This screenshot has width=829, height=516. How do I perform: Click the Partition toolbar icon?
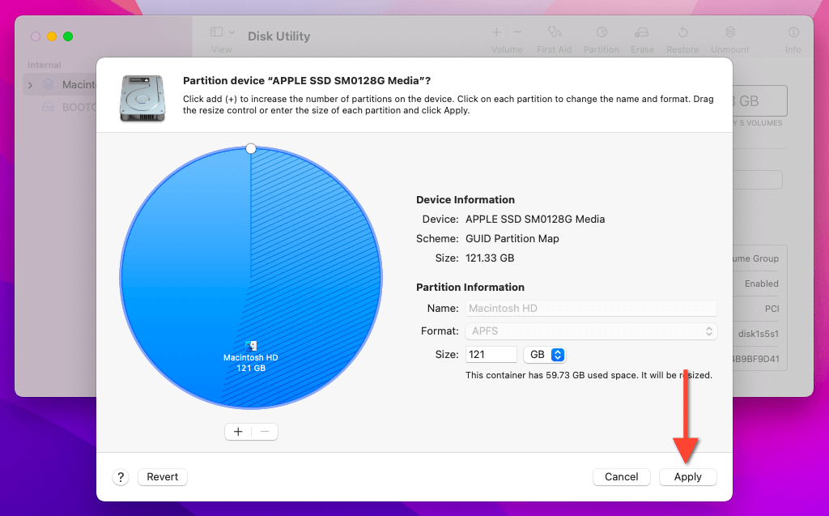pyautogui.click(x=602, y=32)
